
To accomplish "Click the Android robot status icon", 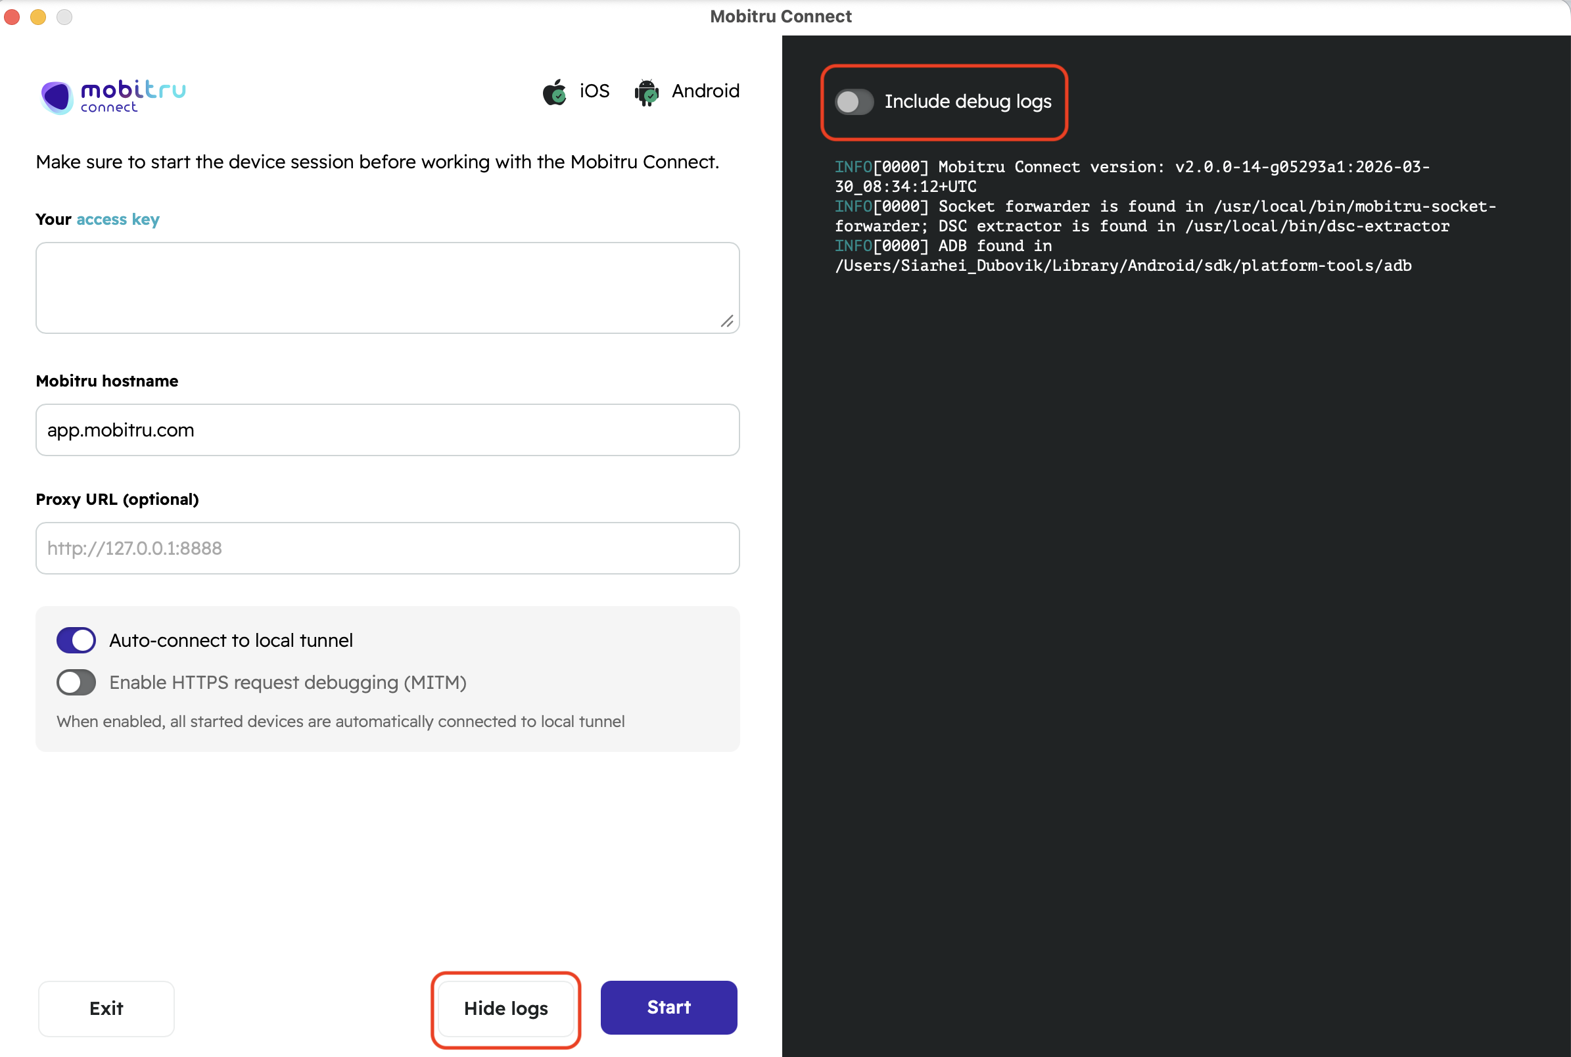I will [x=646, y=92].
